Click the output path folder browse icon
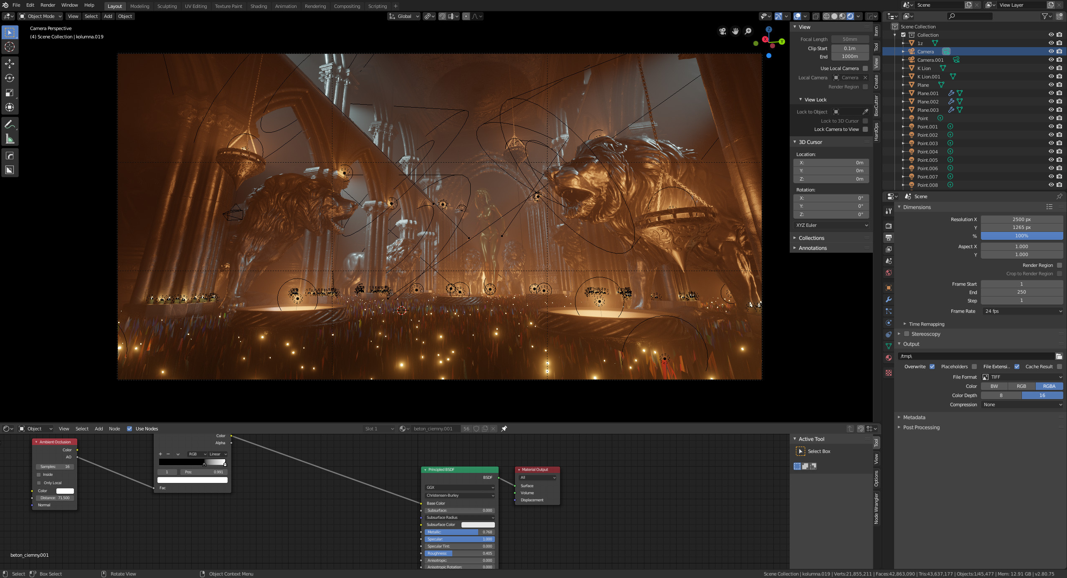The image size is (1067, 578). coord(1059,356)
